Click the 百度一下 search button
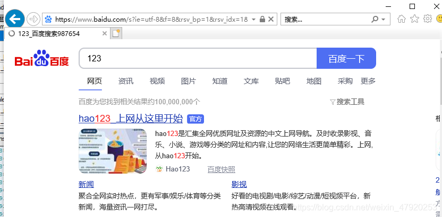This screenshot has width=442, height=217. click(346, 58)
